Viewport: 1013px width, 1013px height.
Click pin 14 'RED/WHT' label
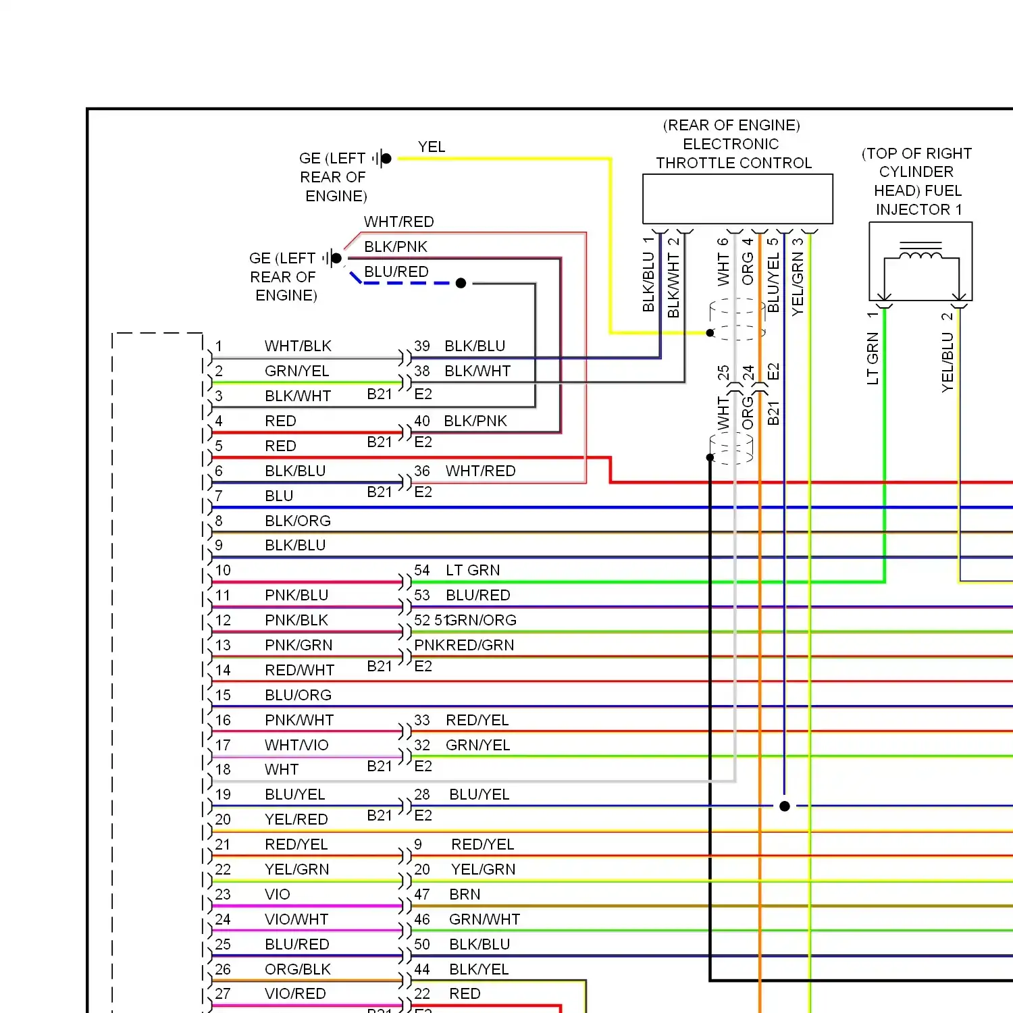(299, 670)
